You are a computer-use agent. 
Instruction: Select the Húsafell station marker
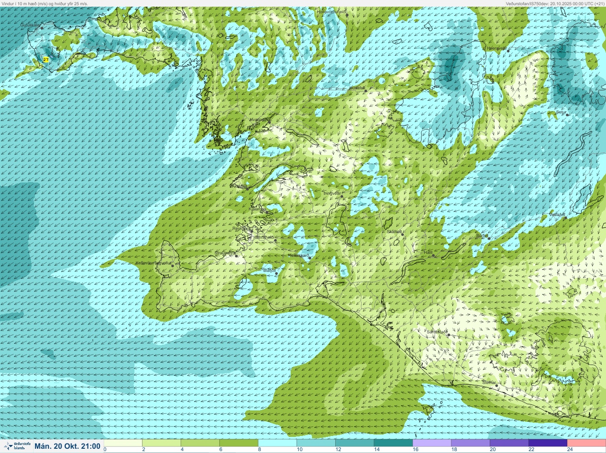(366, 91)
